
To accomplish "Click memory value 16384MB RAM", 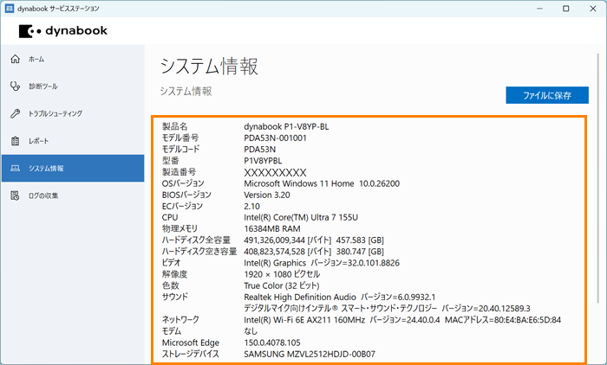I will [x=272, y=228].
